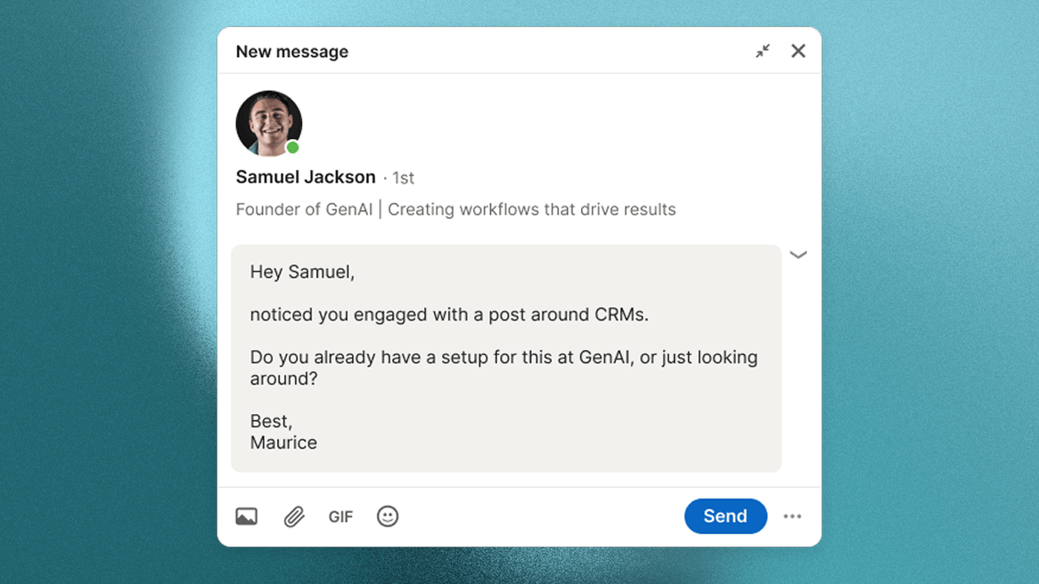Screen dimensions: 1039x584
Task: Click the green online status dot
Action: [x=293, y=147]
